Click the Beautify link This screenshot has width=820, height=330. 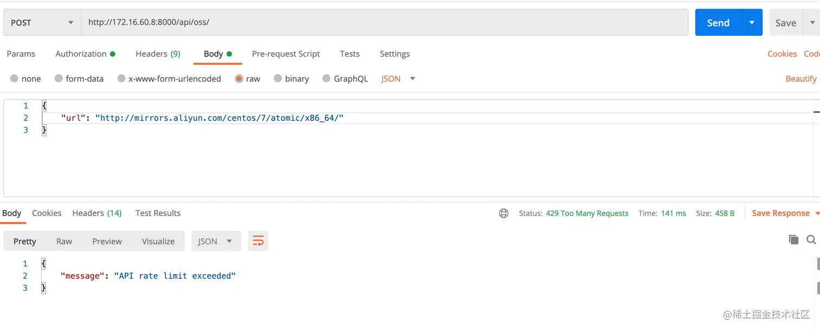[x=801, y=79]
